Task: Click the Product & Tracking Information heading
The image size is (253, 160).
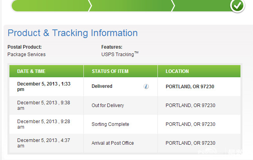Action: click(x=72, y=33)
